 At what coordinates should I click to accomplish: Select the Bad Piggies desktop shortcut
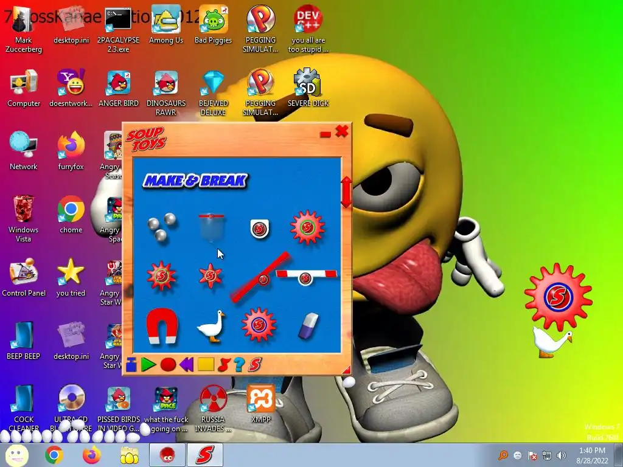click(214, 26)
